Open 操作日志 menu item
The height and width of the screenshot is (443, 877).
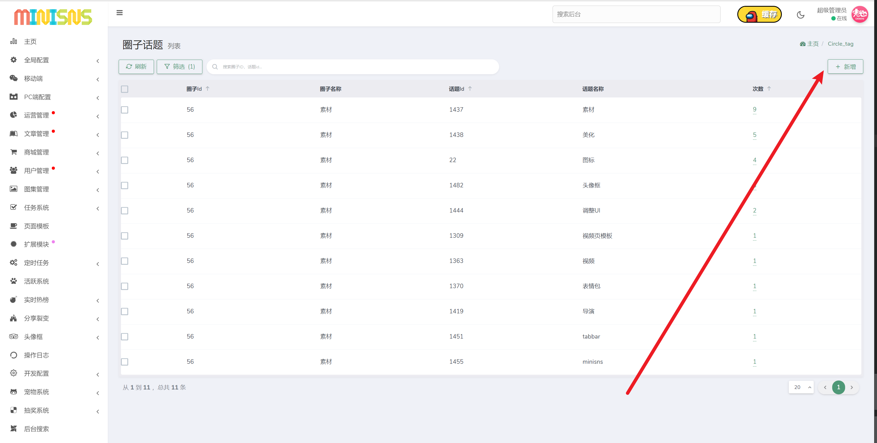(x=36, y=355)
